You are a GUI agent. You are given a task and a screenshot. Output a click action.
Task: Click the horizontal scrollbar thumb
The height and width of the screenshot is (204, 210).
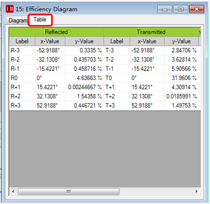tap(68, 192)
